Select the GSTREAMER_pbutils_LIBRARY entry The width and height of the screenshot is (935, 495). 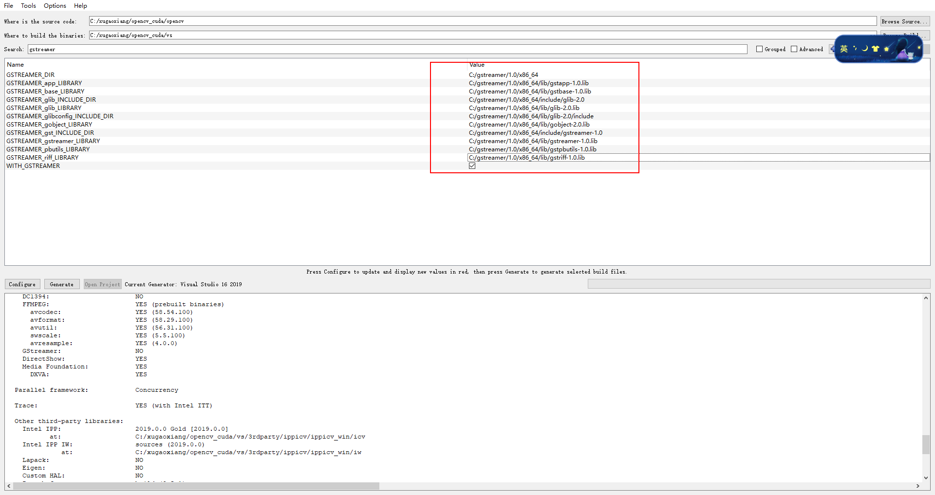[x=48, y=149]
